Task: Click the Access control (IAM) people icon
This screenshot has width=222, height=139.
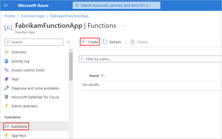Action: 7,70
